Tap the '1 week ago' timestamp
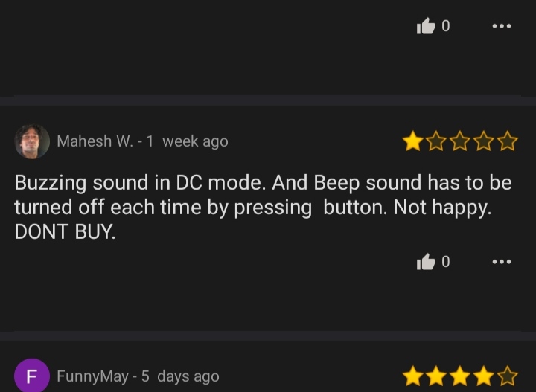This screenshot has height=392, width=536. pos(188,141)
